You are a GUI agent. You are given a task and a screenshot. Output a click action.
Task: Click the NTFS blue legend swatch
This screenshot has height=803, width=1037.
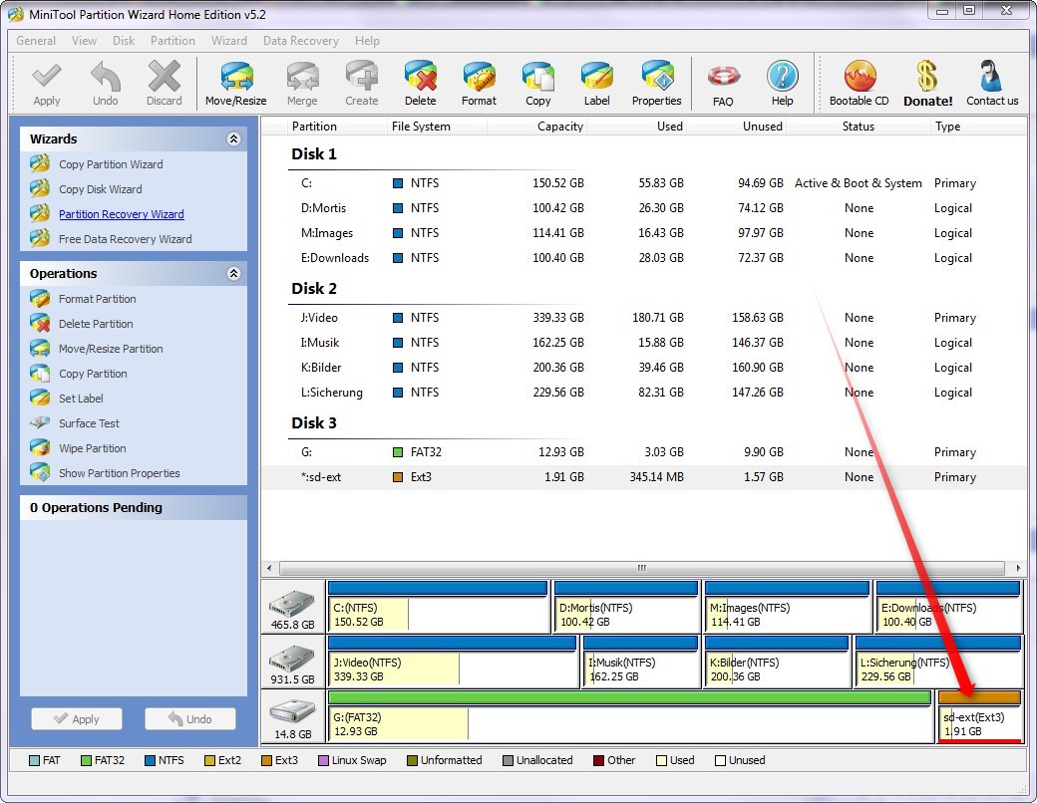coord(150,761)
